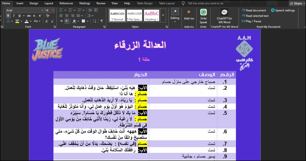The image size is (306, 161).
Task: Click document title العدالة الزرقاء
Action: 140,45
